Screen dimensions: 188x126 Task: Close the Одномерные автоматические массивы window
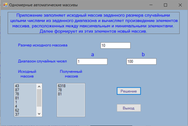[x=180, y=5]
